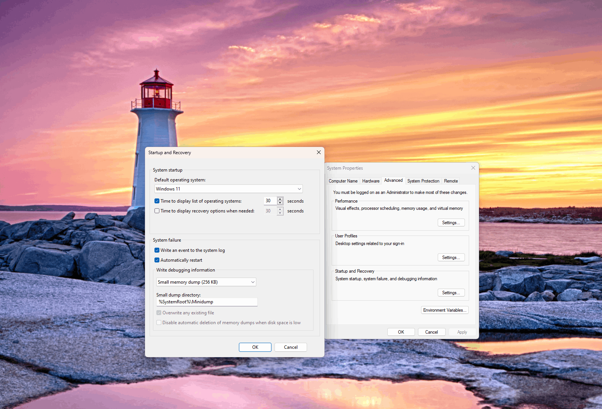Click the Apply button in System Properties
This screenshot has width=602, height=409.
point(462,332)
